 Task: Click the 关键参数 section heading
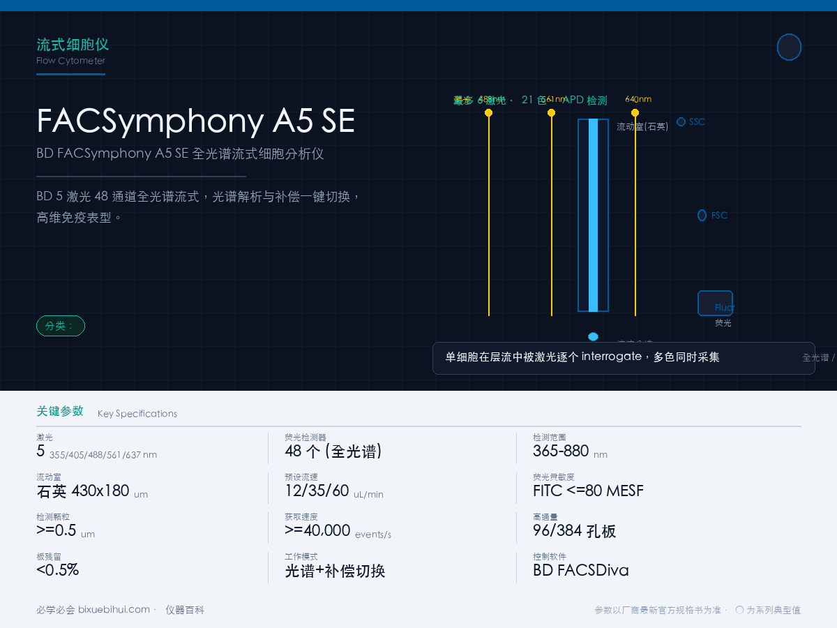point(60,411)
